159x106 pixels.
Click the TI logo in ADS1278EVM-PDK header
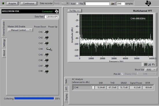click(56, 11)
